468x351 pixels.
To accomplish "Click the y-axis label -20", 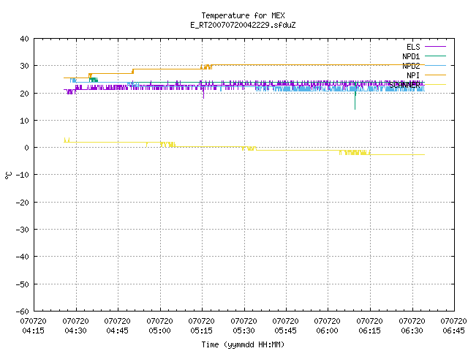I will [x=23, y=203].
